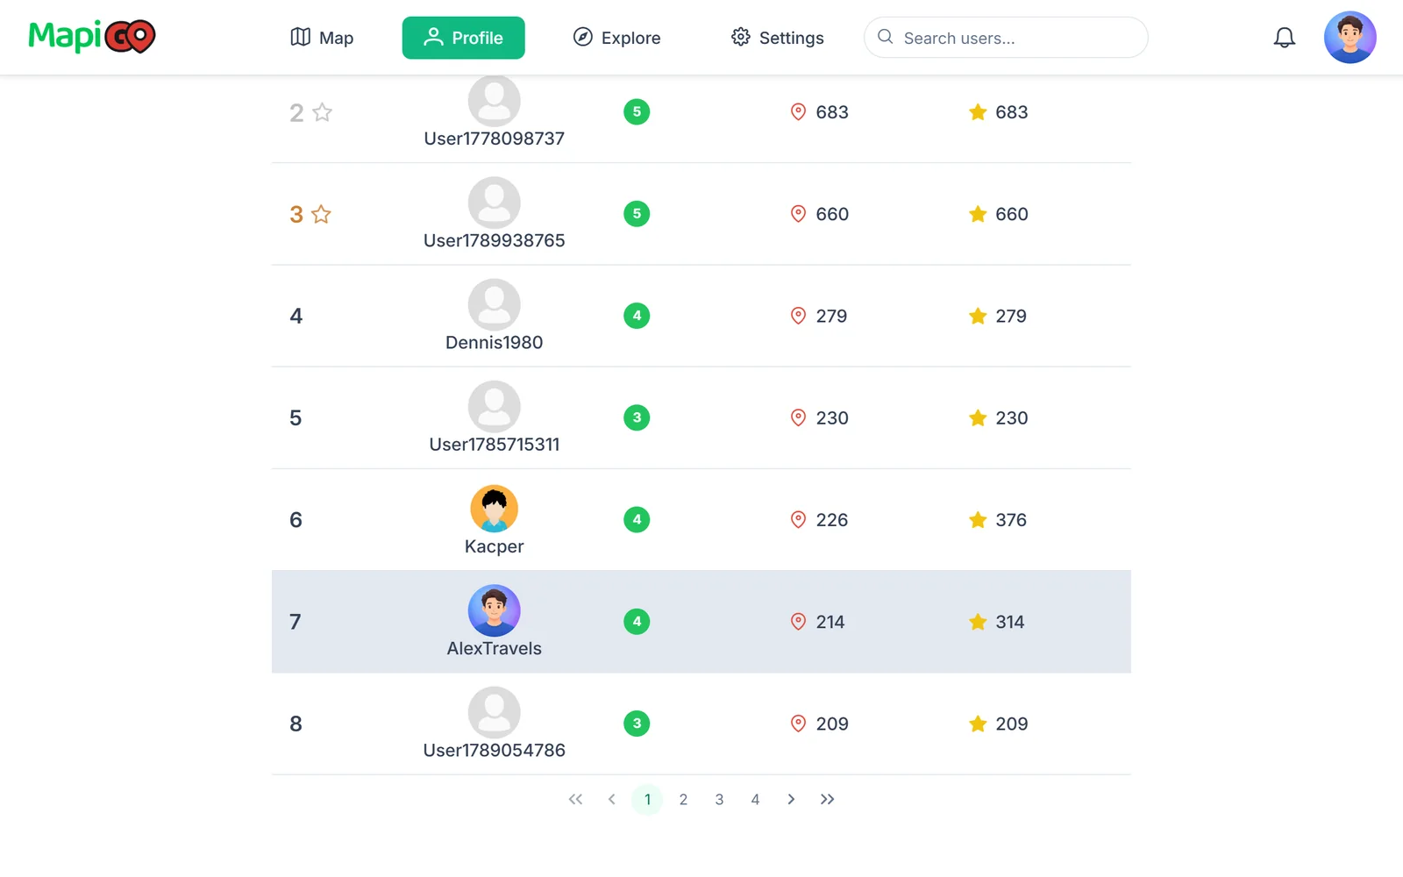This screenshot has height=877, width=1403.
Task: Click the magnifier icon in search box
Action: [886, 37]
